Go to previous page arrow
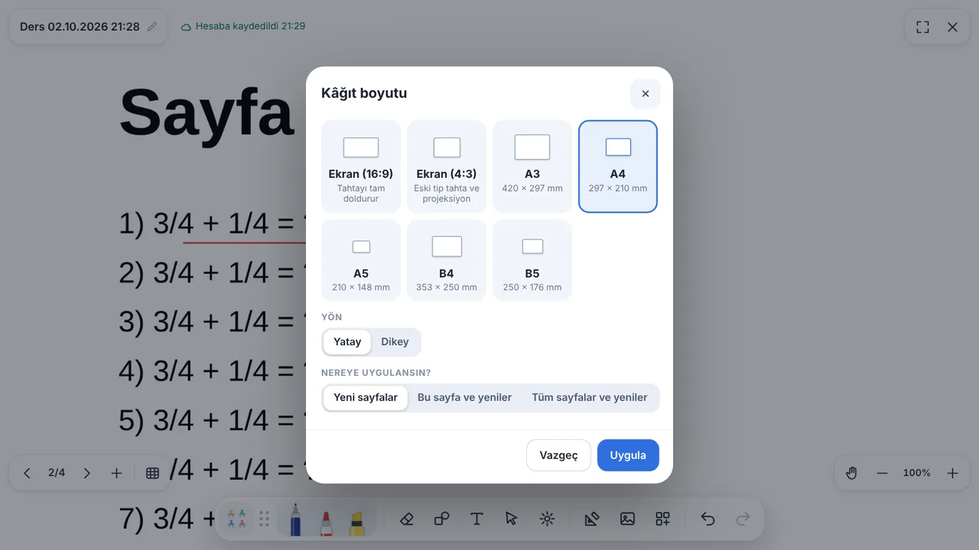This screenshot has height=550, width=979. pyautogui.click(x=27, y=473)
